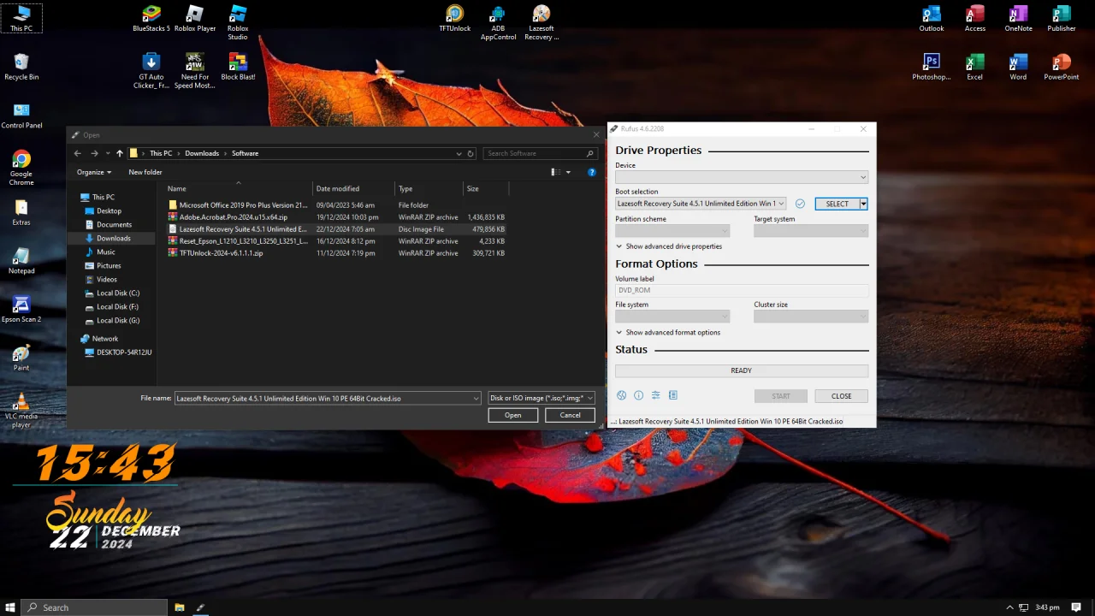Show the Rufus log icon

[x=673, y=395]
